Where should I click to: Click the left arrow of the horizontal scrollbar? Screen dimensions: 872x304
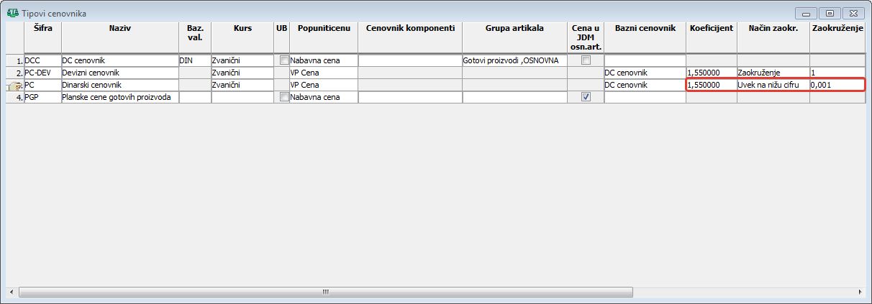pos(12,293)
